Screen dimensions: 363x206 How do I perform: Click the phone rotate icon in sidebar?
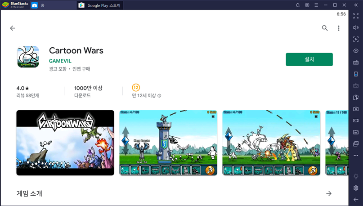coord(356,74)
